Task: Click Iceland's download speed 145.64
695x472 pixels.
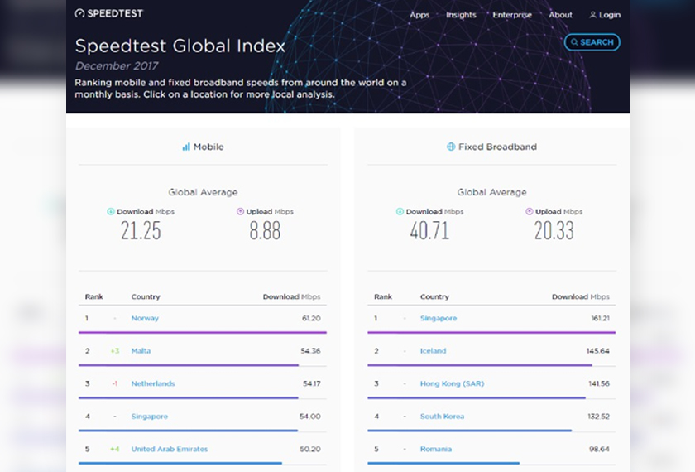Action: tap(598, 350)
